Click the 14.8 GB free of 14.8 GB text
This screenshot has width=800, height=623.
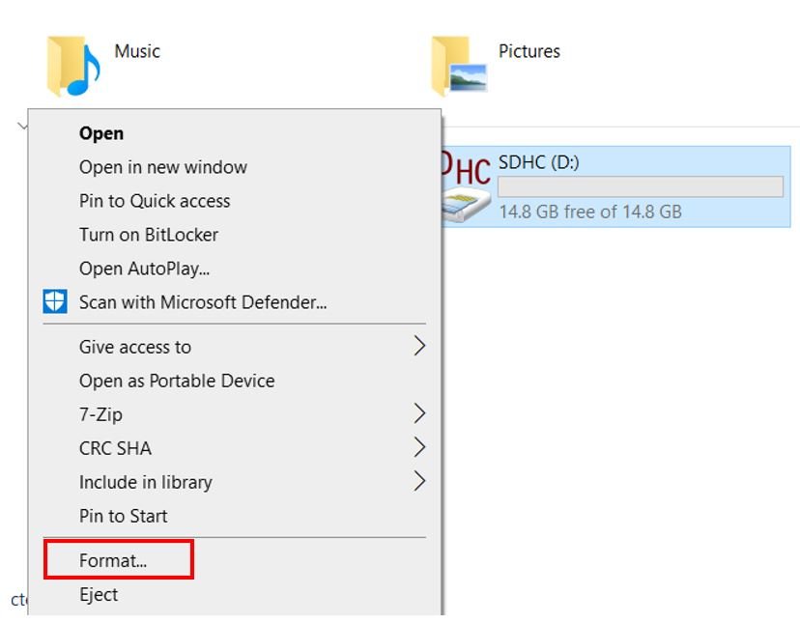[590, 212]
